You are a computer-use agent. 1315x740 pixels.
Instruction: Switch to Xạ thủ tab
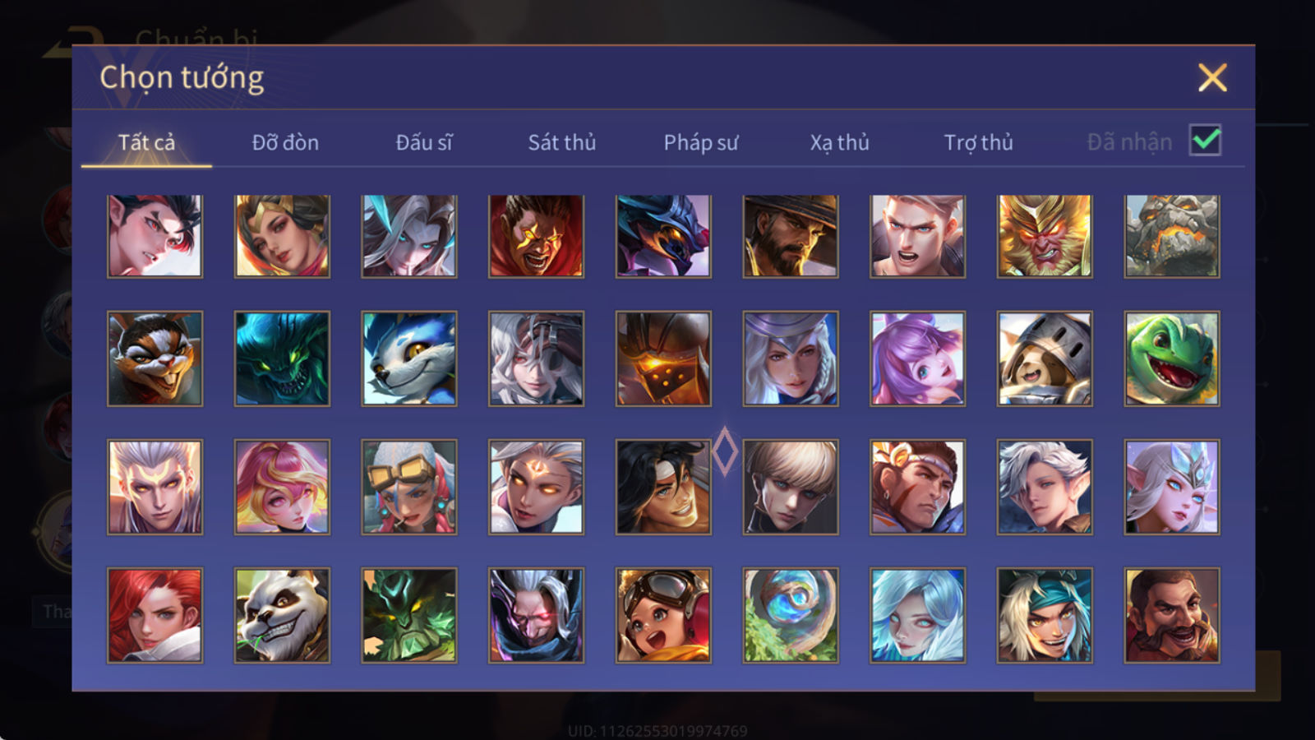pyautogui.click(x=840, y=142)
